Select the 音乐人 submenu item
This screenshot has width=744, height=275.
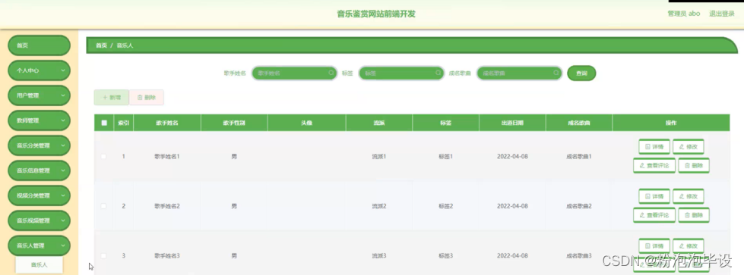pyautogui.click(x=39, y=264)
